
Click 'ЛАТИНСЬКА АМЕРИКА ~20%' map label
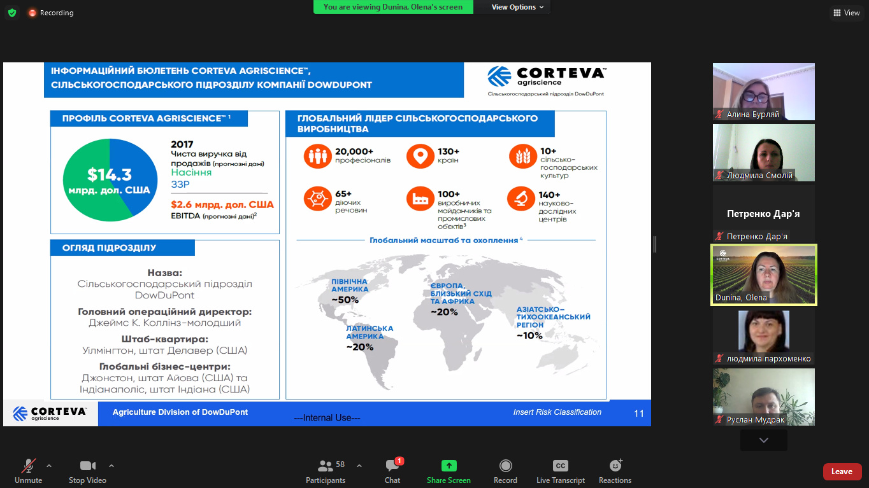[x=370, y=338]
